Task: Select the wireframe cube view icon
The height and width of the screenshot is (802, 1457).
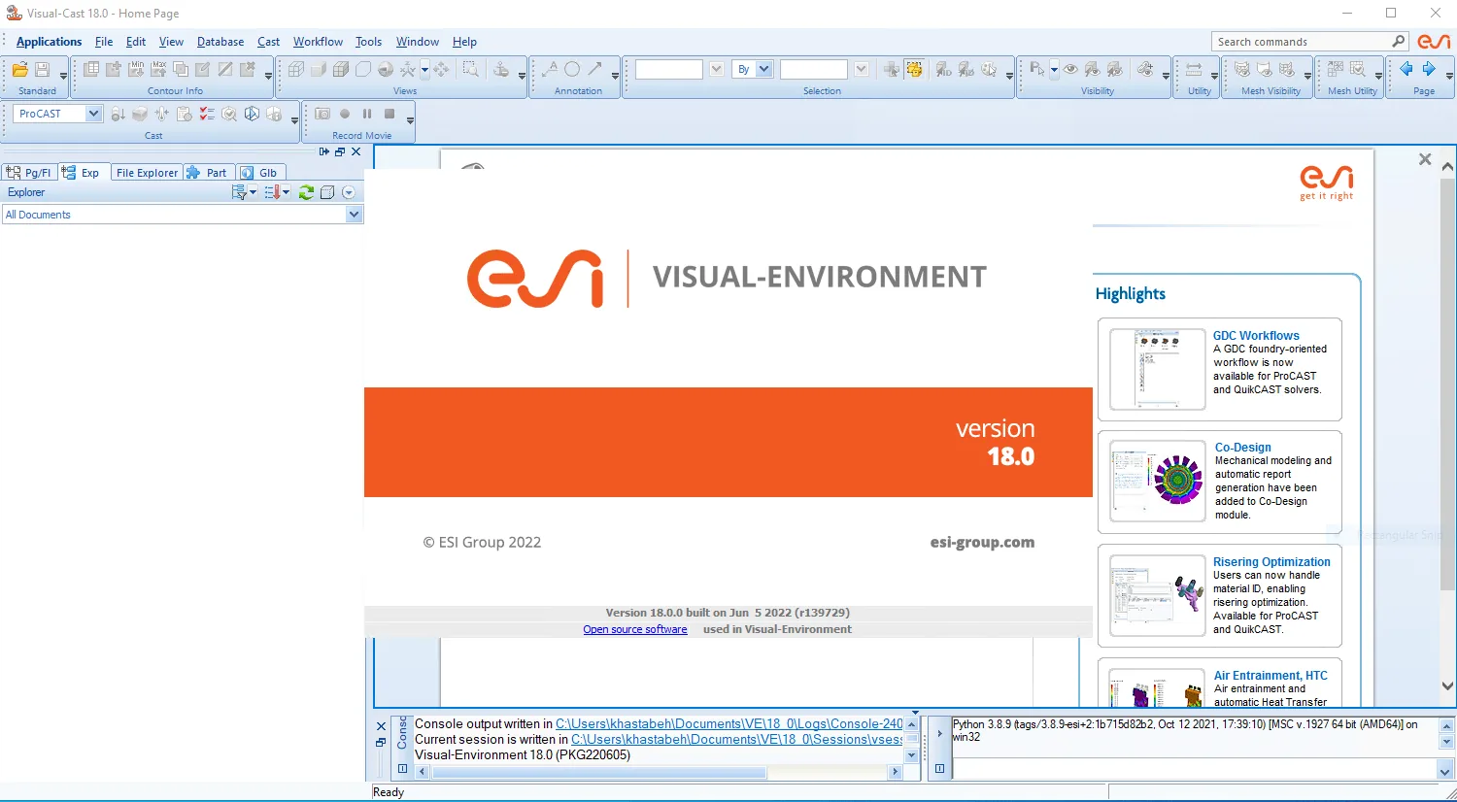Action: point(296,70)
